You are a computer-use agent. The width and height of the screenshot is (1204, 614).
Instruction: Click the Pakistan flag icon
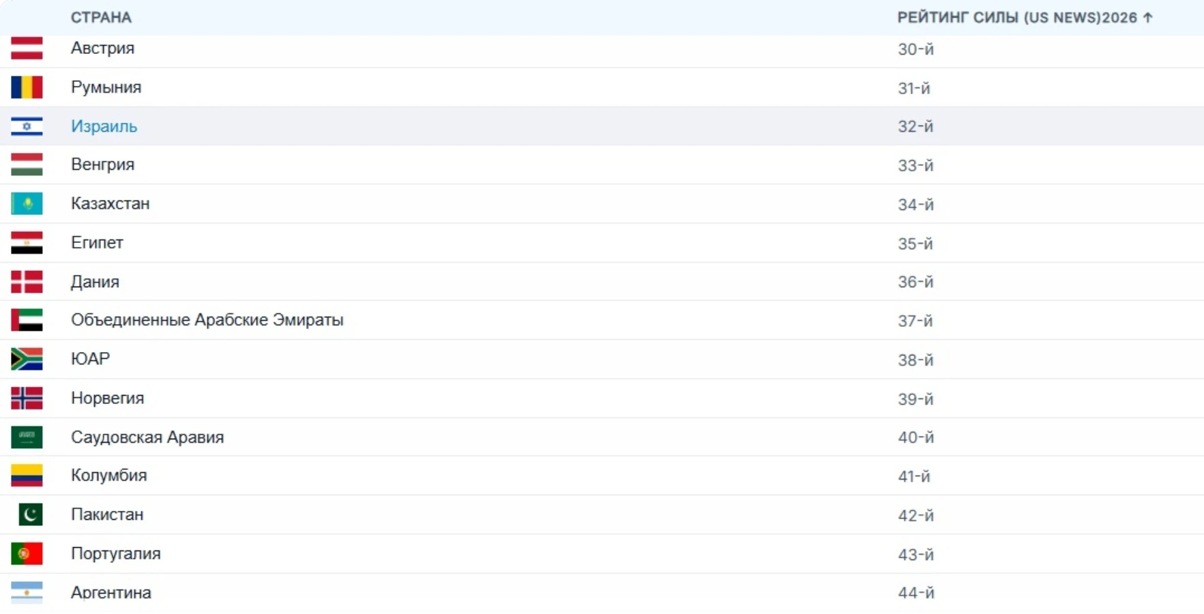[x=30, y=514]
